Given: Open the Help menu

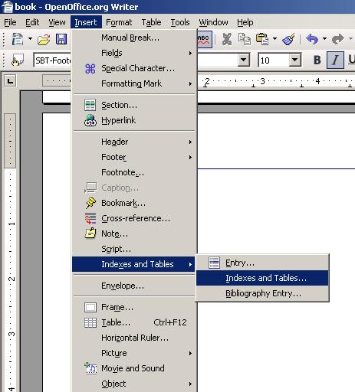Looking at the screenshot, I should click(245, 22).
